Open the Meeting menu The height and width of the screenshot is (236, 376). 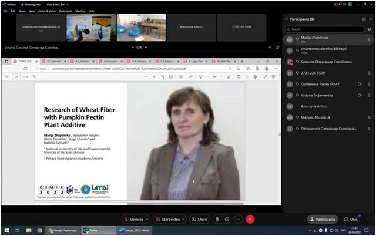[x=80, y=11]
